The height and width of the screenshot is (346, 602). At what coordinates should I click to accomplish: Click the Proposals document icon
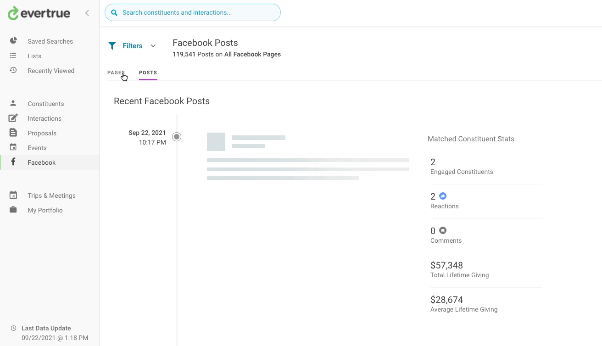13,133
